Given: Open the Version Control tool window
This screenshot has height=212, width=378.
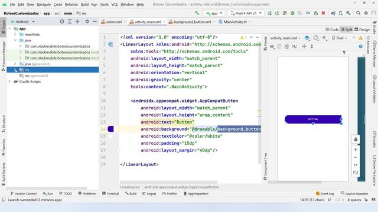Looking at the screenshot, I should (24, 194).
